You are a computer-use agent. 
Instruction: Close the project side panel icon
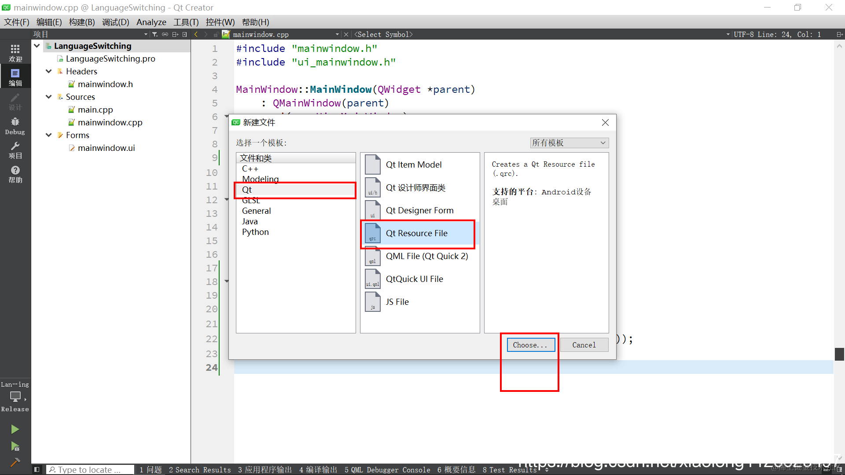[184, 34]
